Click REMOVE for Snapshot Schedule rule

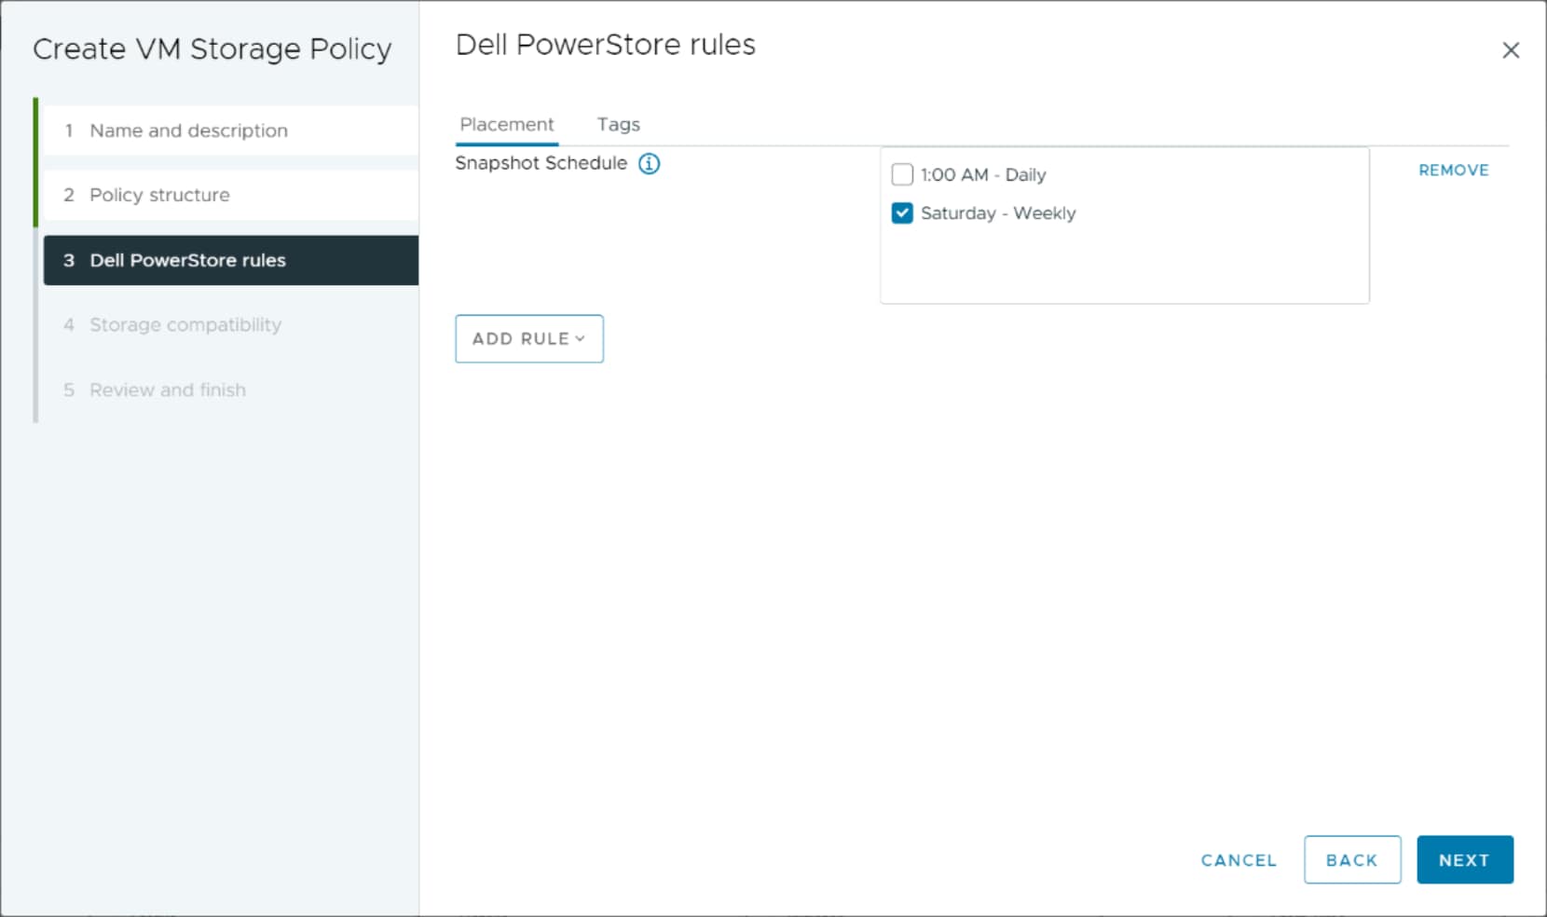point(1453,171)
